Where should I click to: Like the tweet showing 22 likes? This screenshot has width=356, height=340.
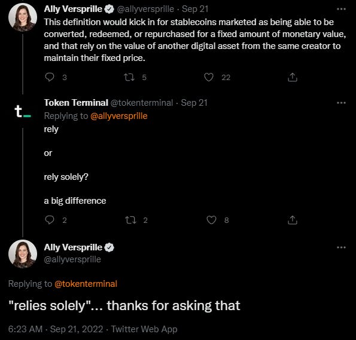tap(209, 77)
